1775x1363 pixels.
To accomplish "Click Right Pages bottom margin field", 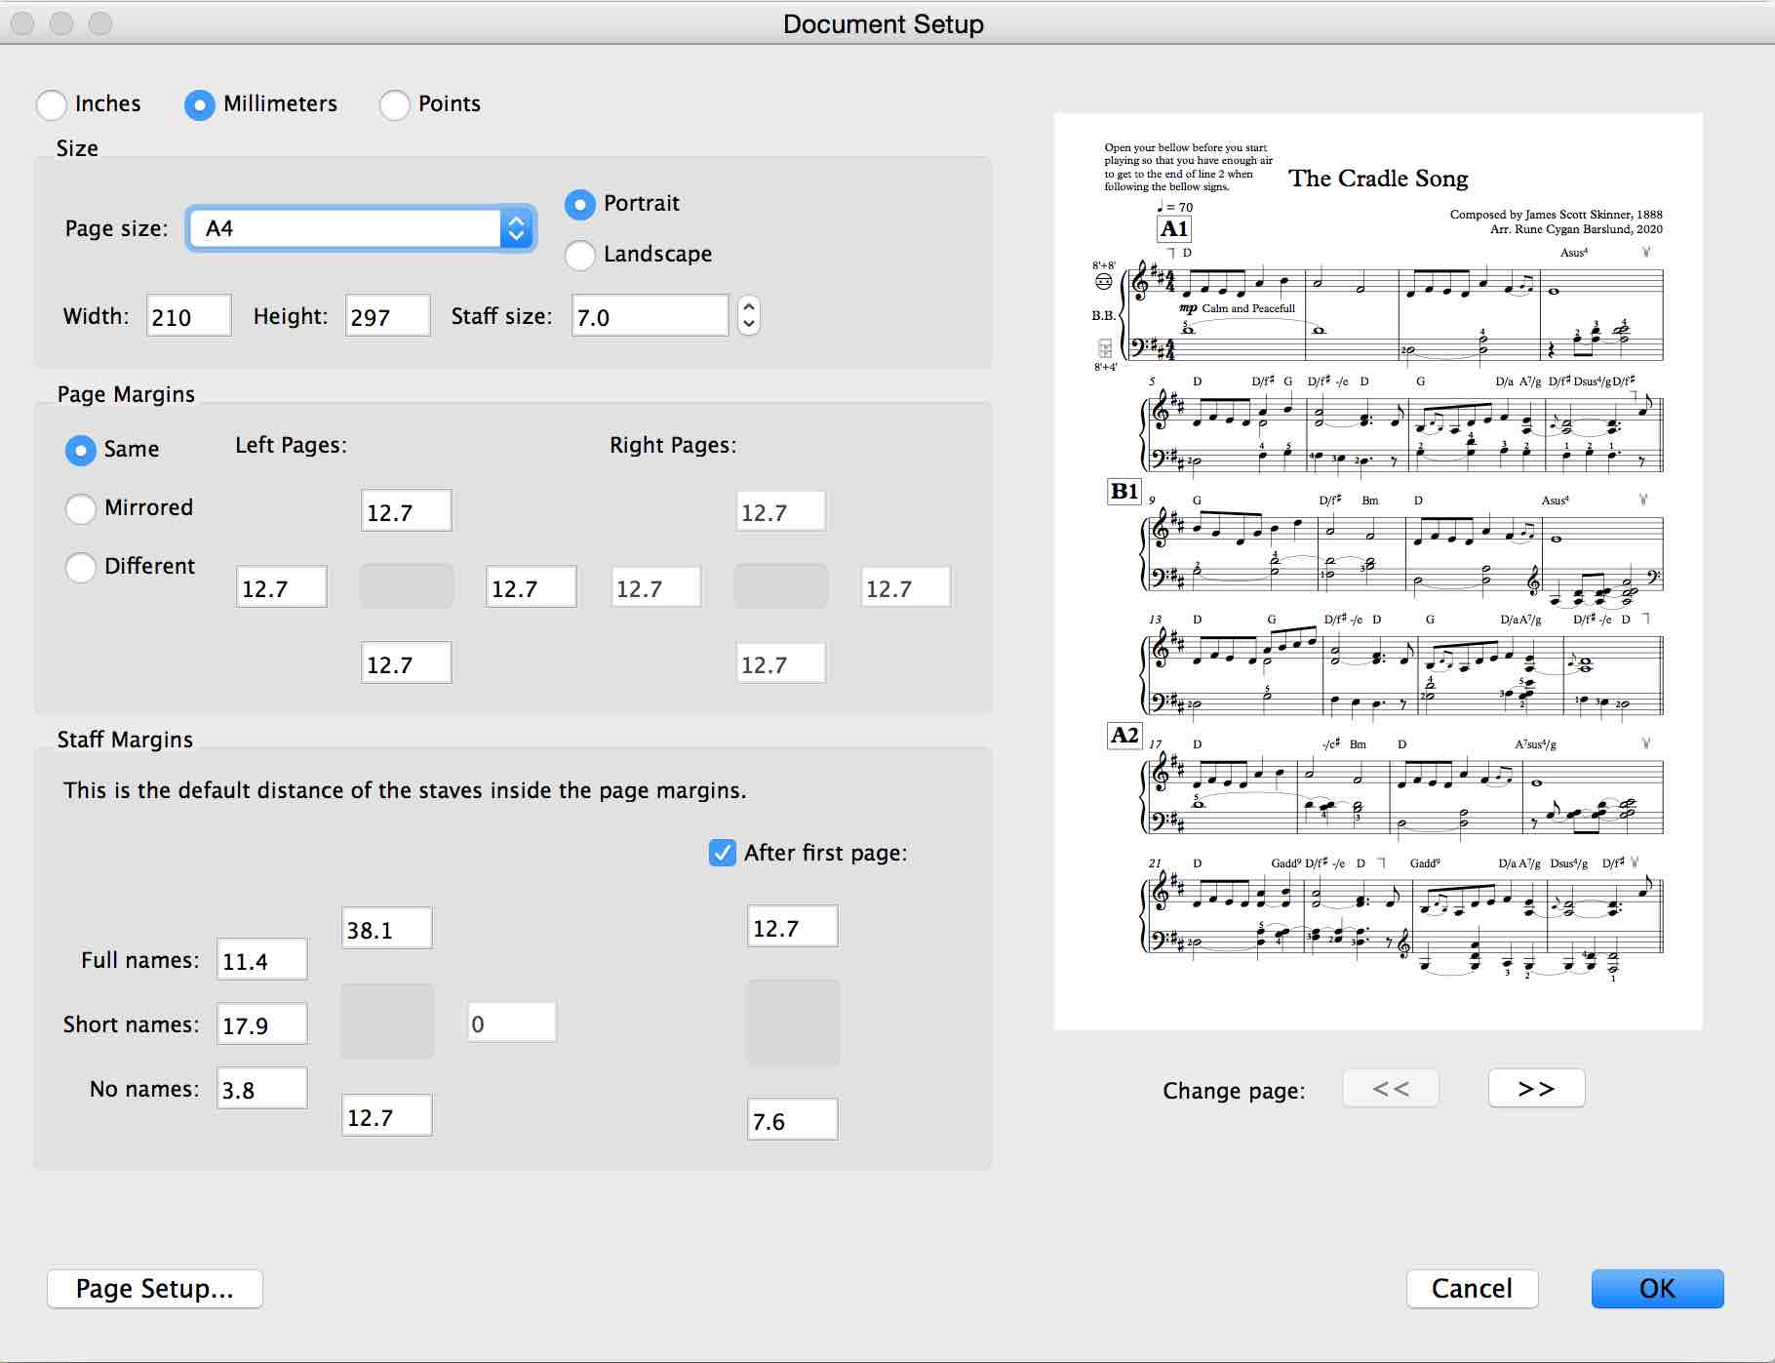I will tap(781, 662).
